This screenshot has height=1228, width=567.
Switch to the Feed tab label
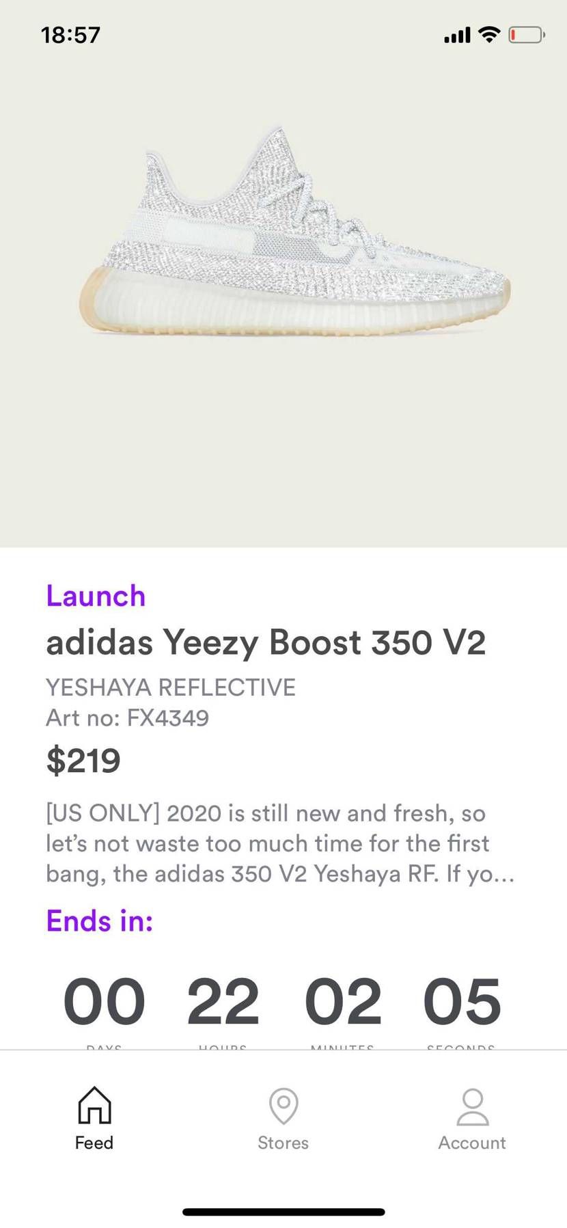click(x=94, y=1143)
